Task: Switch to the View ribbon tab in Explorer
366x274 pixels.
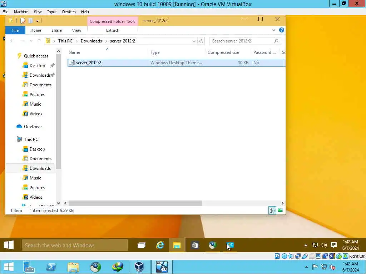Action: (x=76, y=30)
